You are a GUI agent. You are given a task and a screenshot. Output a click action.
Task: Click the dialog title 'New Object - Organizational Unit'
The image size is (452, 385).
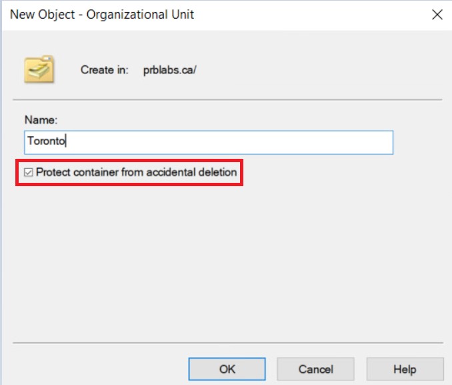[102, 14]
